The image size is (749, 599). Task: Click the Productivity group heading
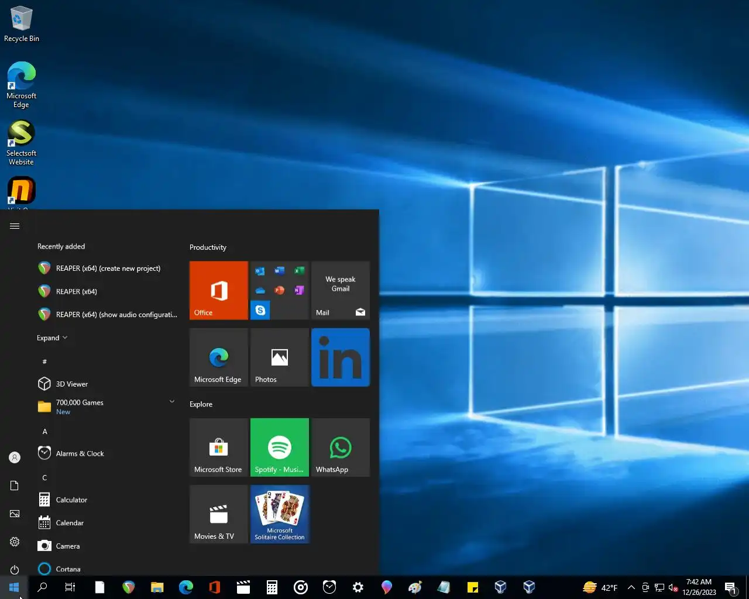[208, 247]
